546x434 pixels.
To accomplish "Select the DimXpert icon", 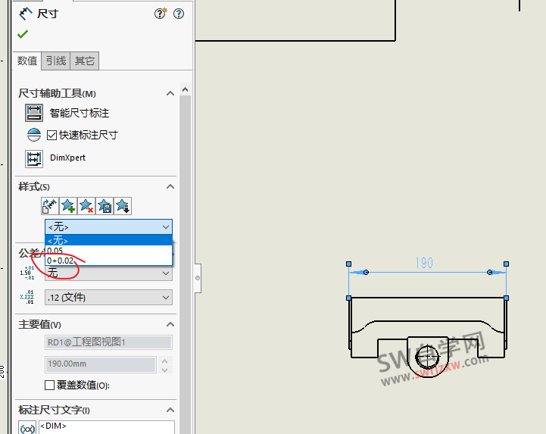I will [x=34, y=159].
